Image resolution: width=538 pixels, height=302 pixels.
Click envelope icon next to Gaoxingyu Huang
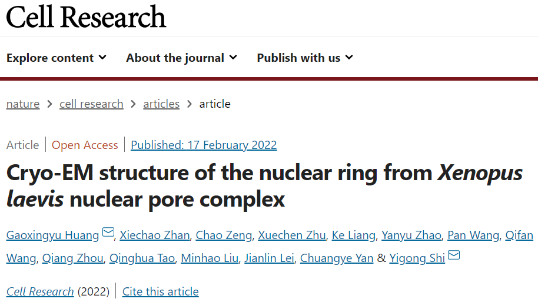108,233
